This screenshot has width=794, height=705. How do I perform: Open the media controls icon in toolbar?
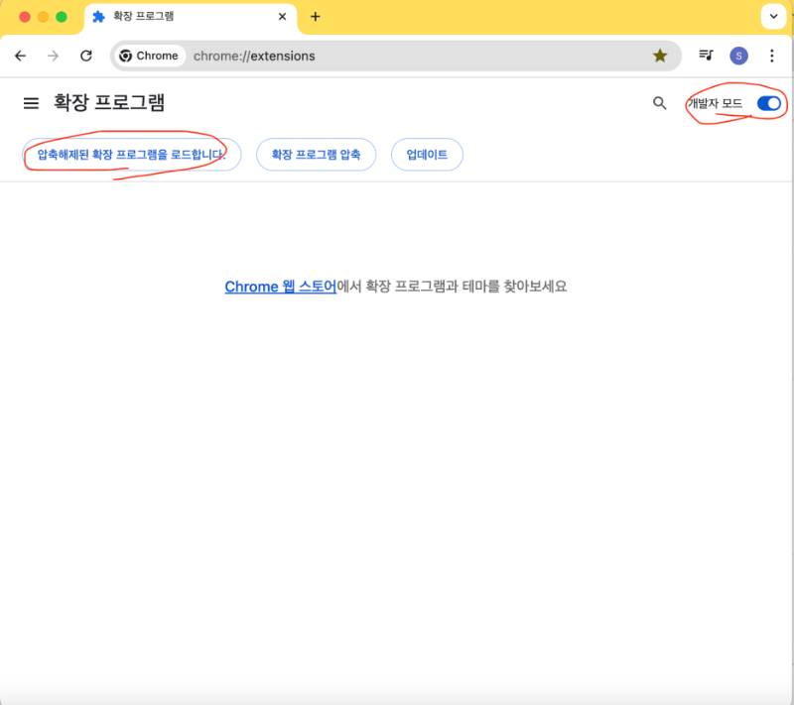coord(706,56)
